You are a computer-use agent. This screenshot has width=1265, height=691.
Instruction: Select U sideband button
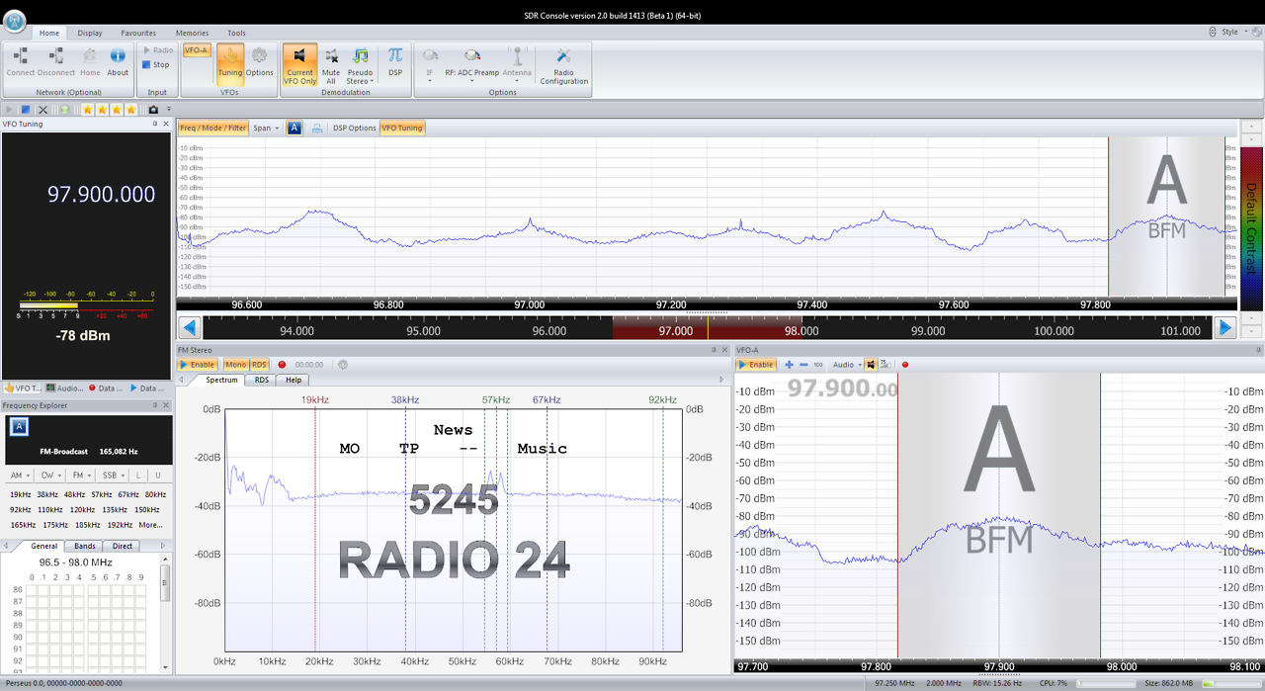157,475
